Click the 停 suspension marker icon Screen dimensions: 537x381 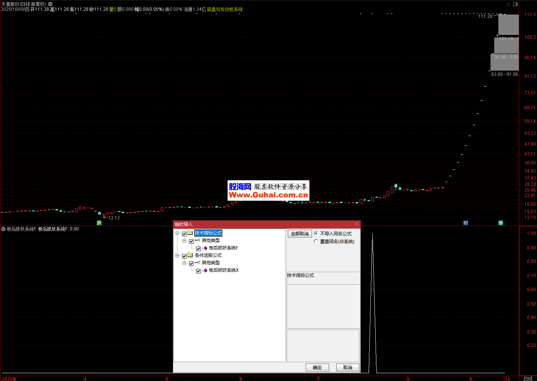click(501, 223)
